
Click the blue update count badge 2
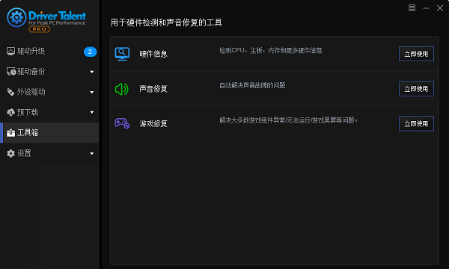[90, 52]
